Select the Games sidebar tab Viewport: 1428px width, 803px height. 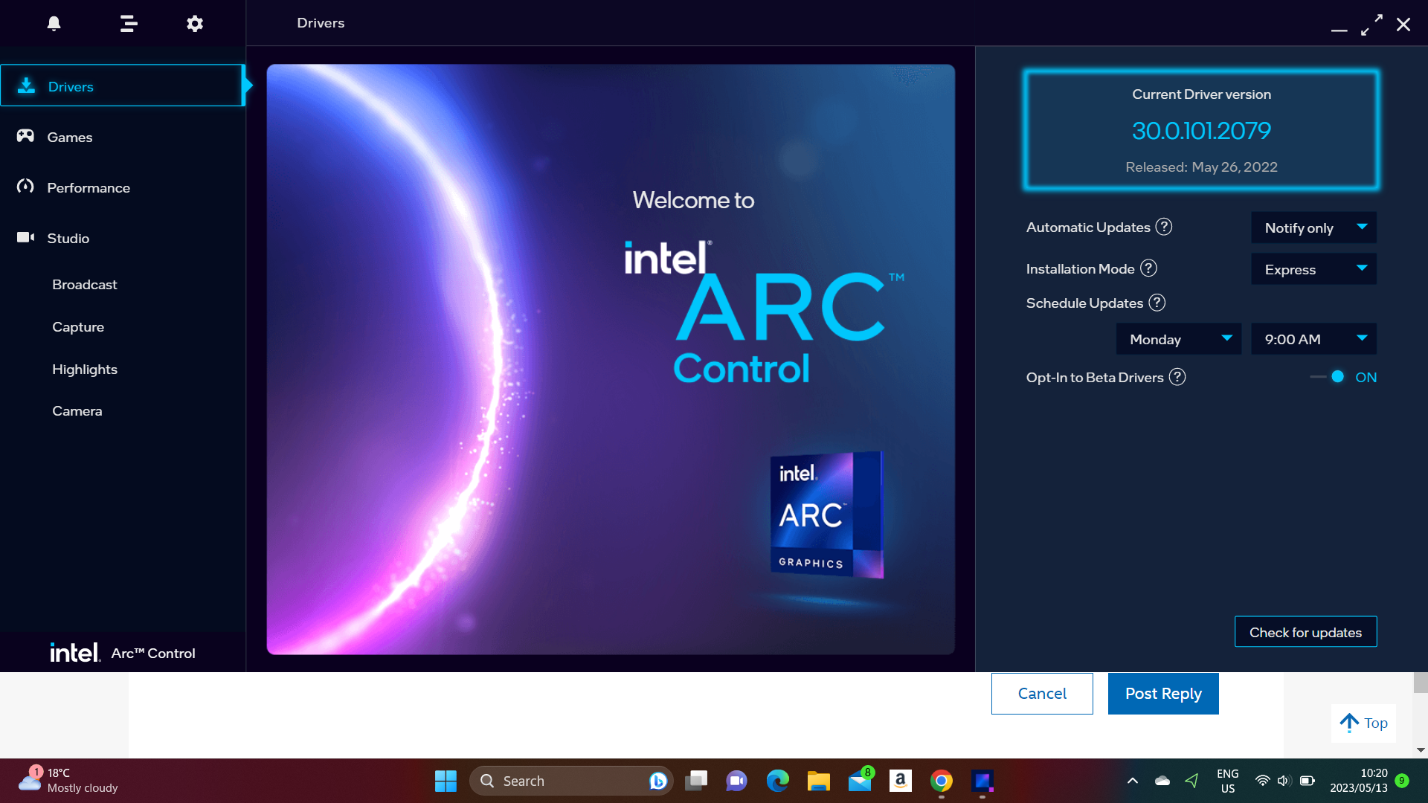point(70,137)
